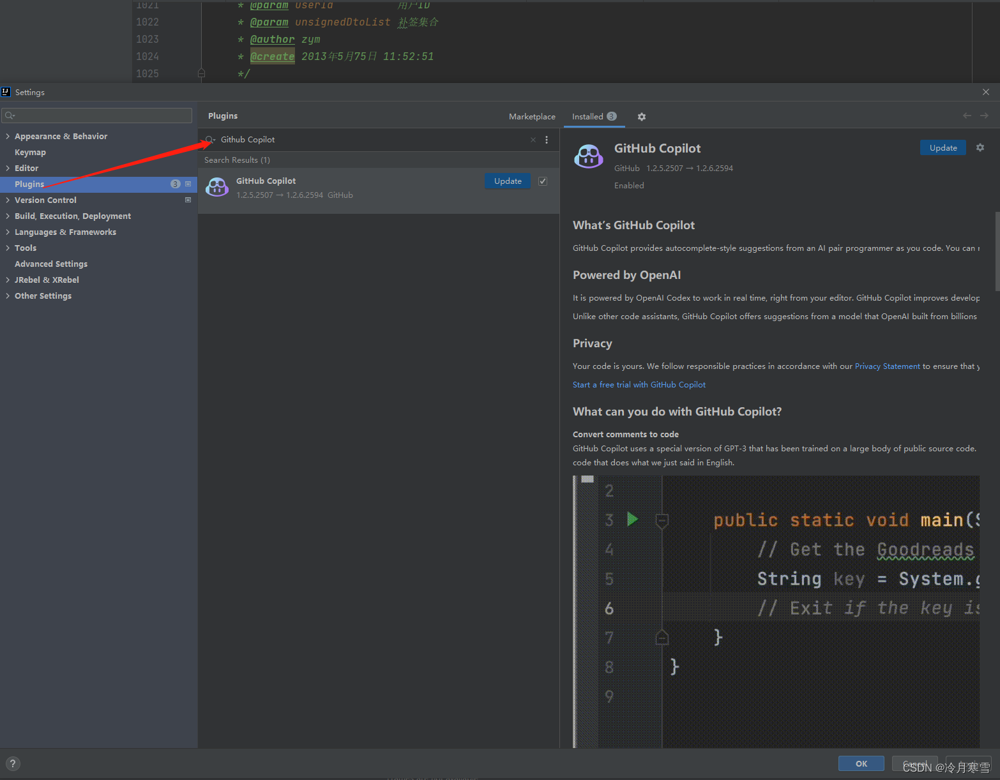
Task: Click the version 1.2.5.2507 → 1.2.6.2594 in details
Action: pos(690,169)
